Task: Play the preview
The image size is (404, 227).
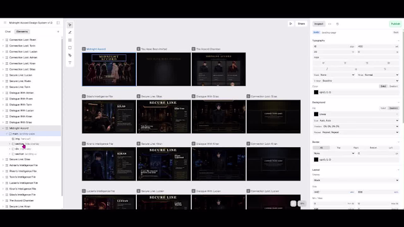Action: [291, 24]
